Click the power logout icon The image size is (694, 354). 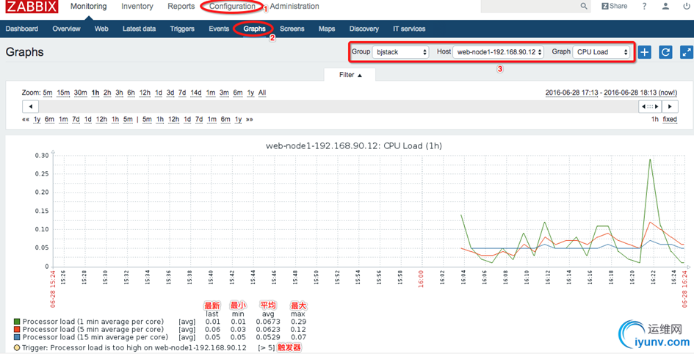coord(687,6)
